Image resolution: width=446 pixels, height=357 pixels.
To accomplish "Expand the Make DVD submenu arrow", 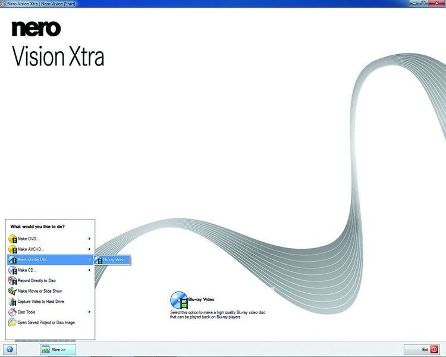I will click(89, 239).
